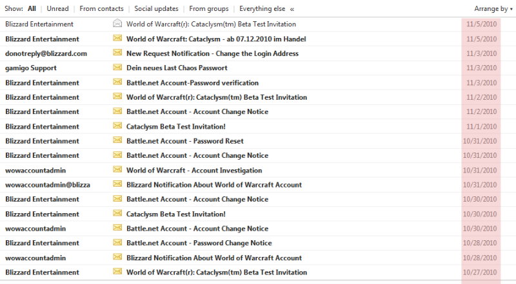Open the 10/27/2010 Cataclysm(tm) Beta Test Invitation subject
The height and width of the screenshot is (284, 516).
pyautogui.click(x=217, y=272)
